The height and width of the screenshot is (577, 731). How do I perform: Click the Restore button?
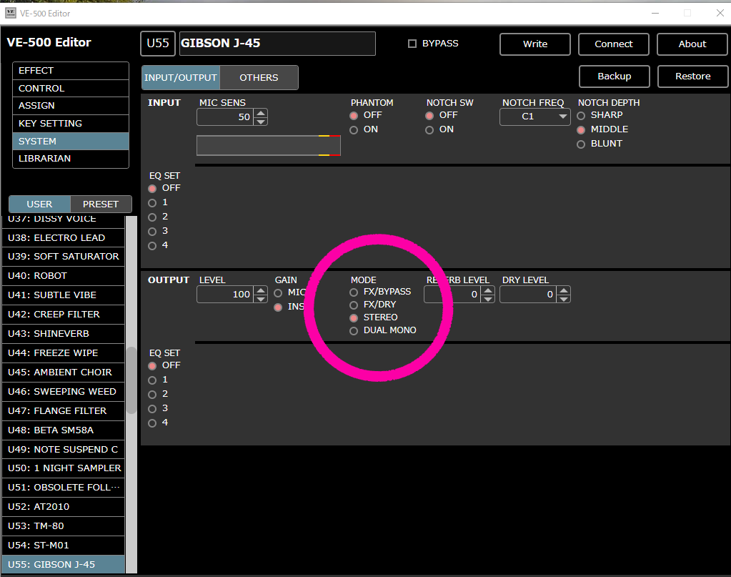click(x=693, y=76)
